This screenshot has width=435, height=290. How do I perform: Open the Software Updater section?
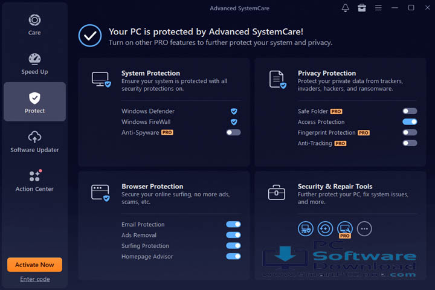pyautogui.click(x=34, y=142)
